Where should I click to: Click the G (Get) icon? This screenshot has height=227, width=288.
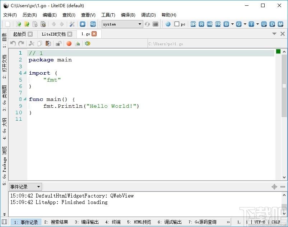[238, 24]
